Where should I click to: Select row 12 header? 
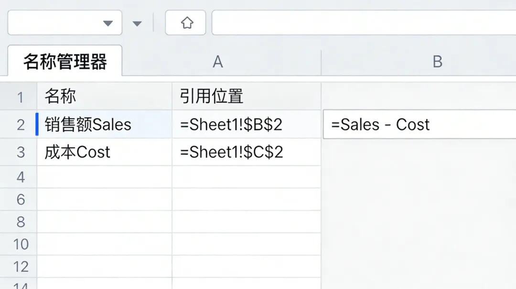click(x=20, y=267)
